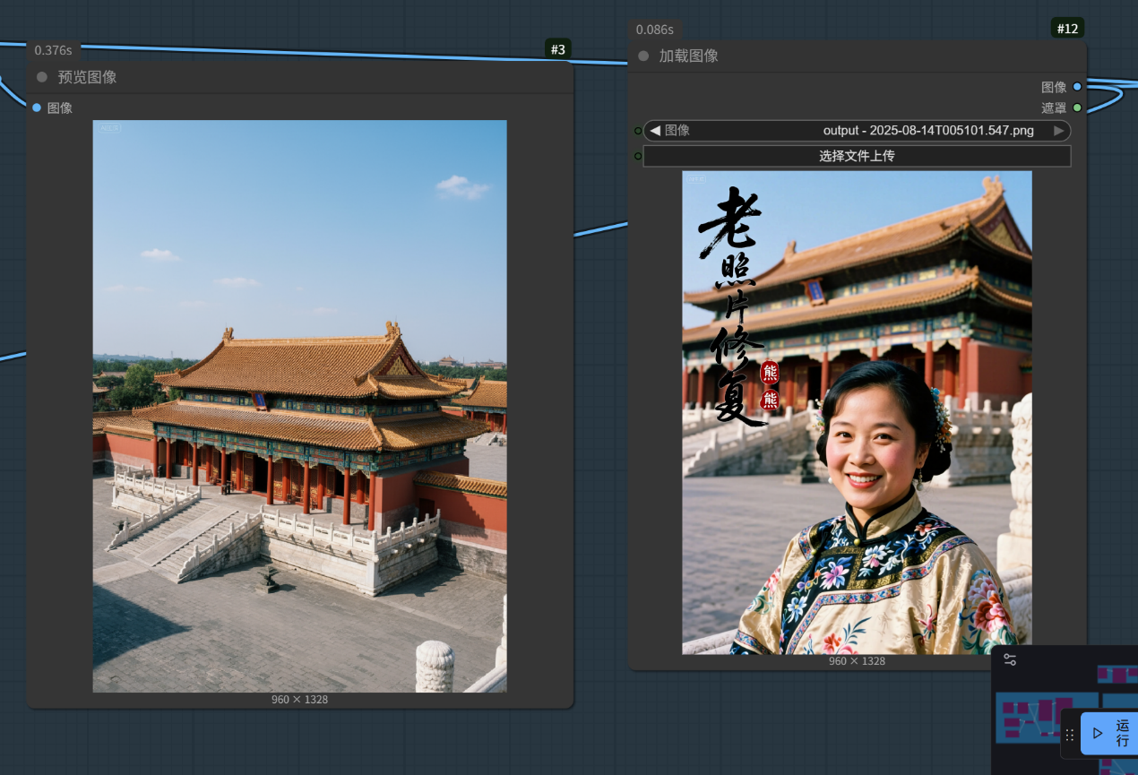Click the loaded portrait image thumbnail
1138x775 pixels.
tap(857, 412)
